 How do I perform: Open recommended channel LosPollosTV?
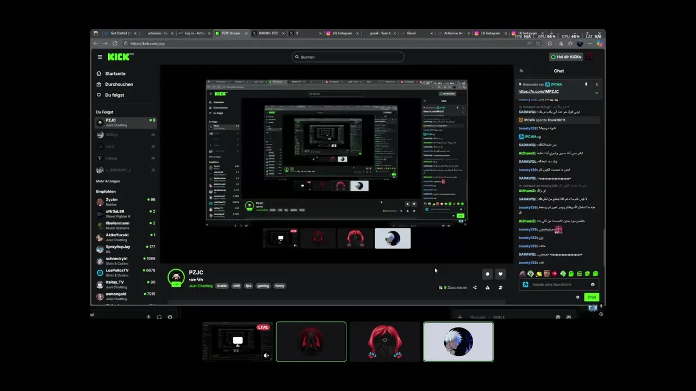[126, 273]
